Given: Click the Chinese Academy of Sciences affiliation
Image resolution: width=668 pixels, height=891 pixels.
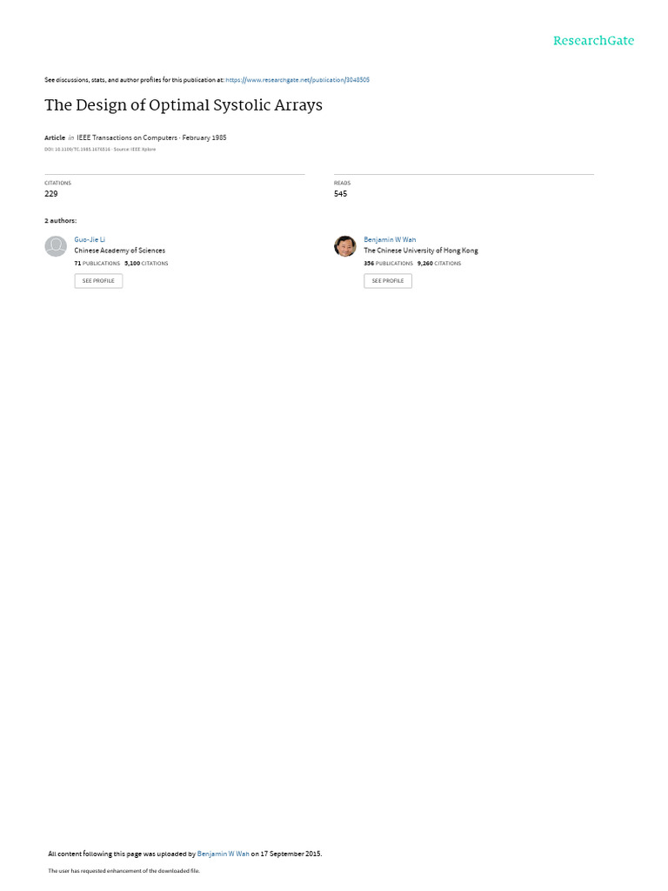Looking at the screenshot, I should click(x=120, y=251).
